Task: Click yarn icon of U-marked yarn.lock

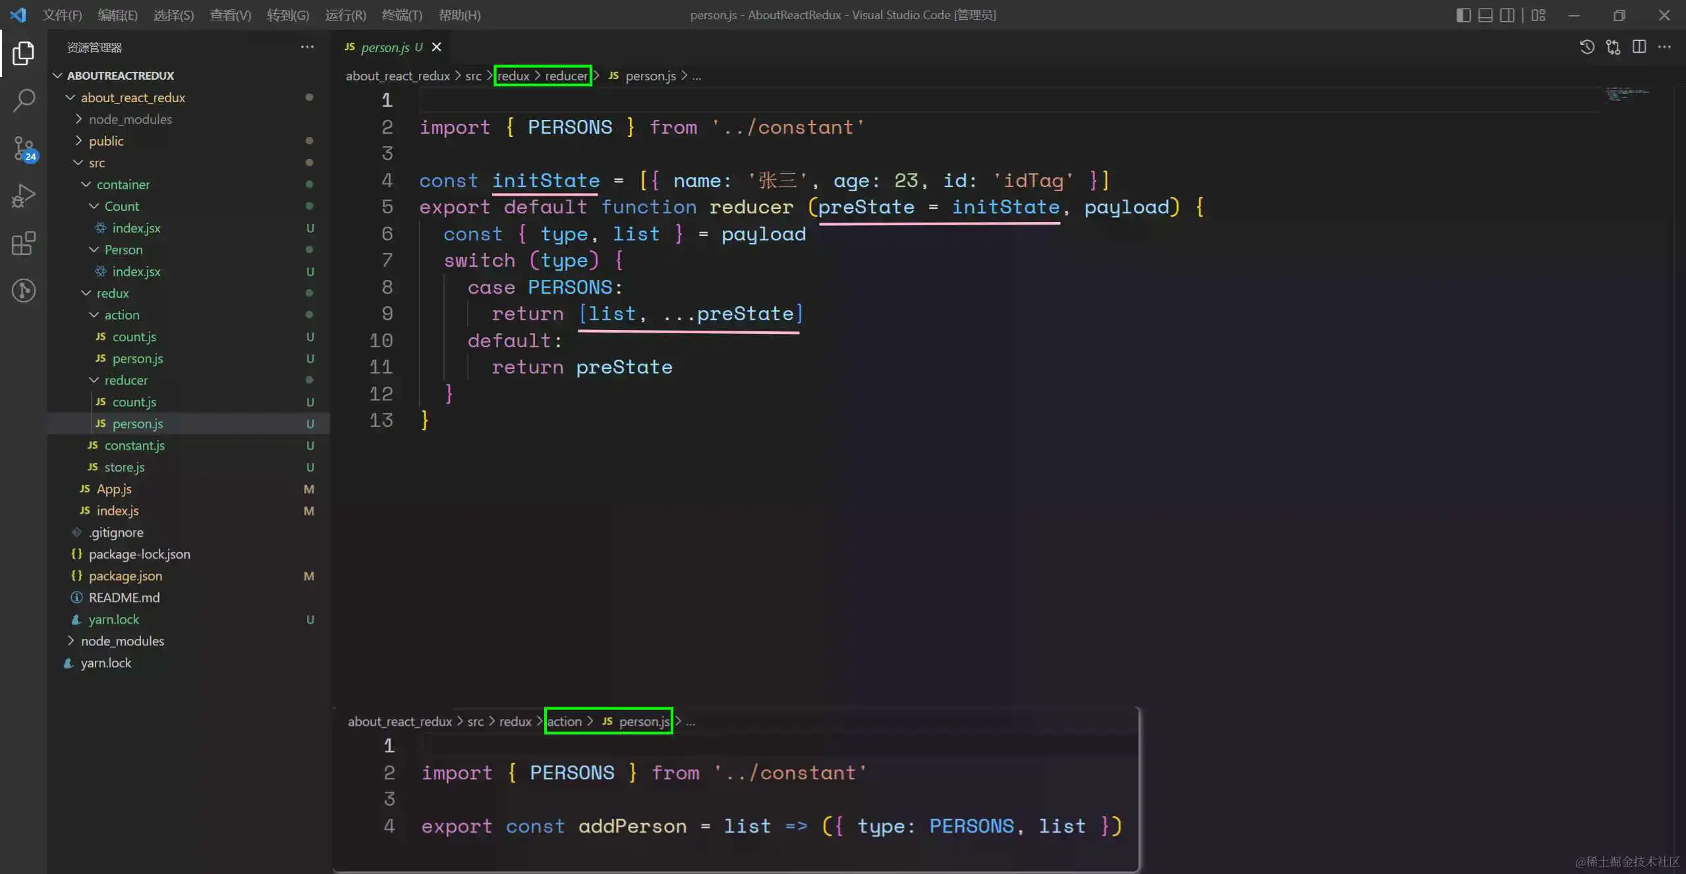Action: coord(76,619)
